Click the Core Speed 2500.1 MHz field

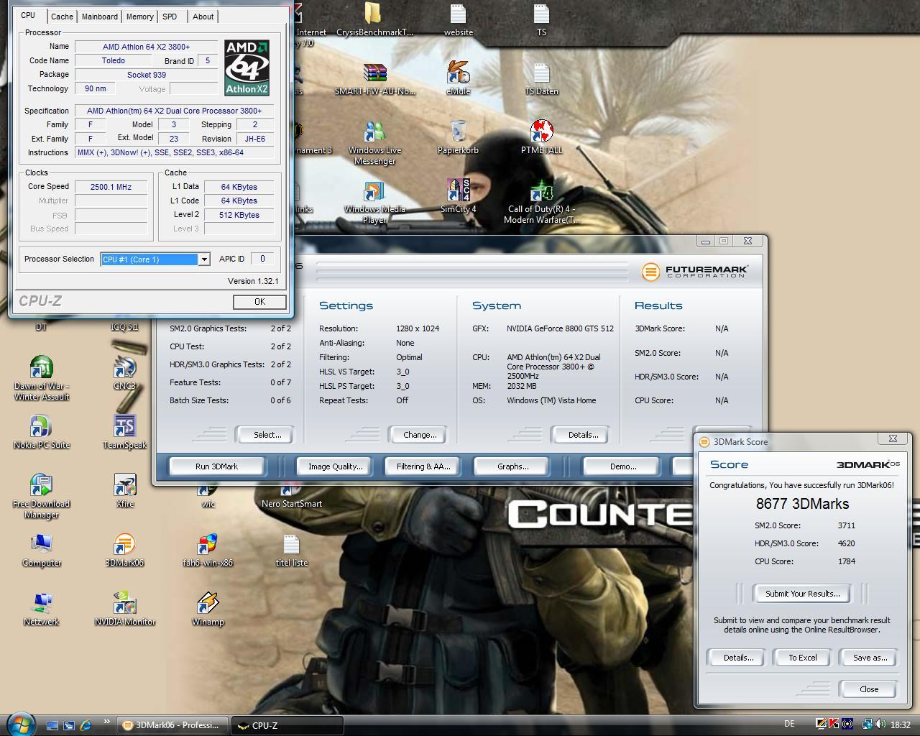(x=111, y=187)
